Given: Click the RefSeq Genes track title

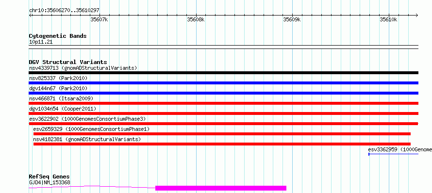Looking at the screenshot, I should (49, 177).
